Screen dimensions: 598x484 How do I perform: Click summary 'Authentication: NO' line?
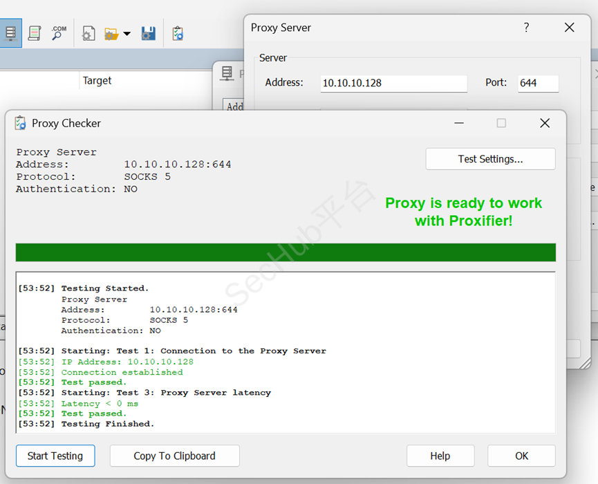[76, 189]
